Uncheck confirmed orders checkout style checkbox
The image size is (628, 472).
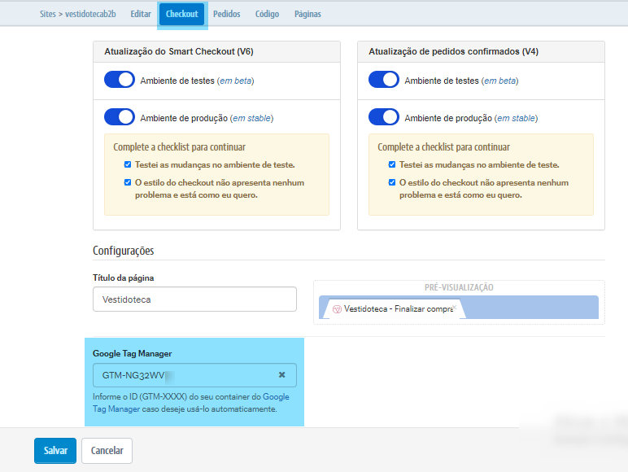click(392, 183)
